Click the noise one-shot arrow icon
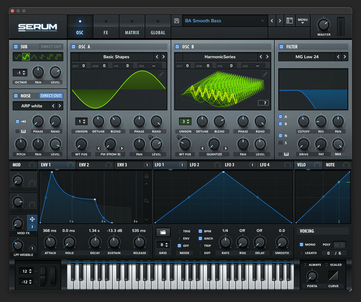The width and height of the screenshot is (361, 302). [x=23, y=122]
